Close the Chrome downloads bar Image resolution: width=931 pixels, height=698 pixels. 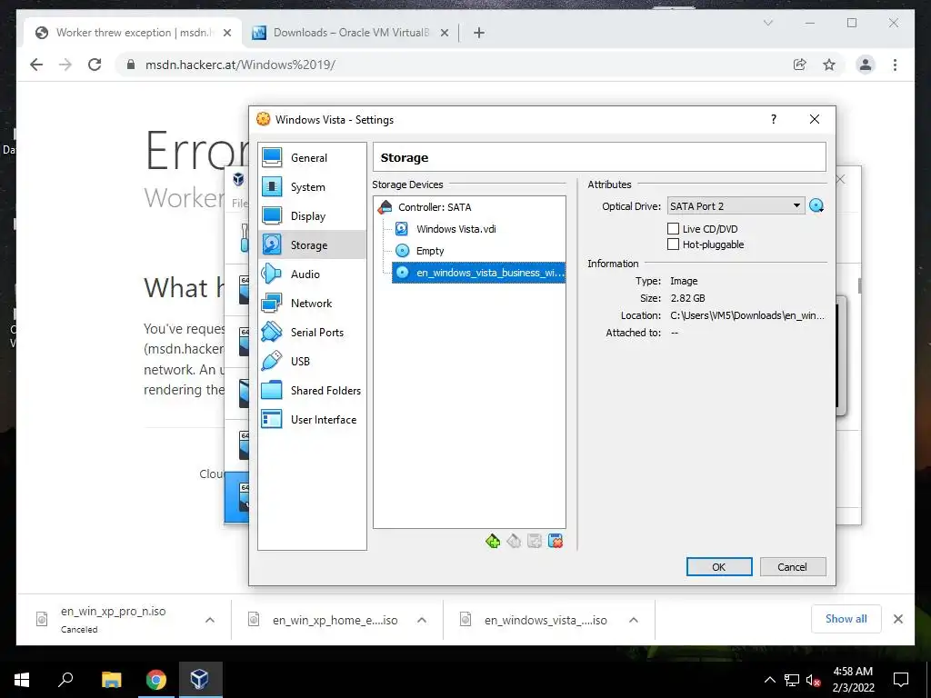898,619
